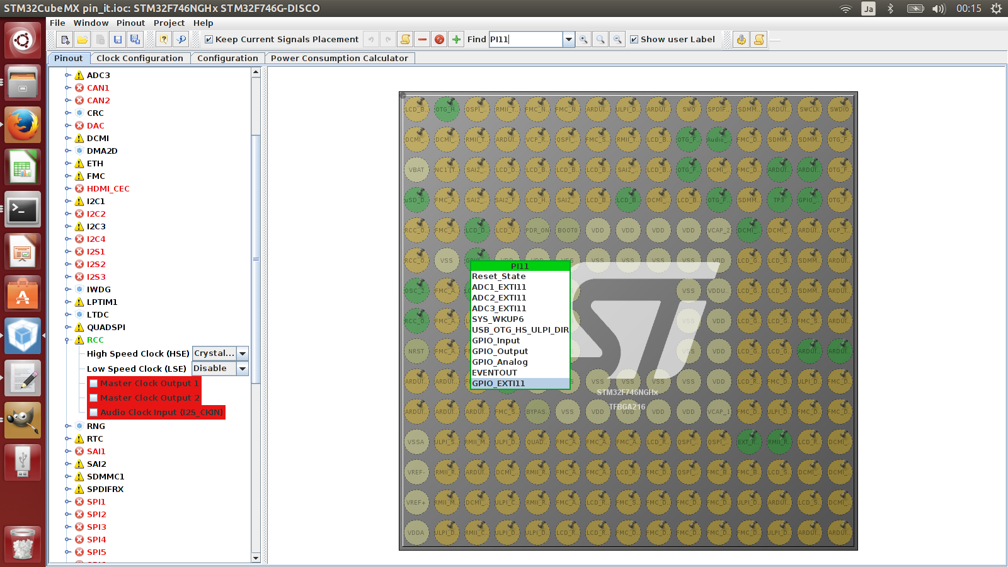Open Firefox from the Ubuntu launcher
This screenshot has height=567, width=1008.
pyautogui.click(x=23, y=125)
